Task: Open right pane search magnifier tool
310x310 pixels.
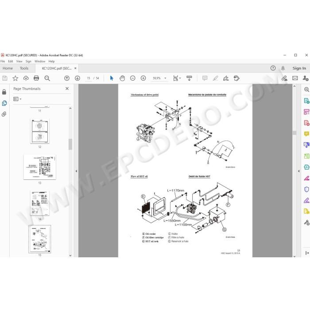Action: pyautogui.click(x=306, y=89)
